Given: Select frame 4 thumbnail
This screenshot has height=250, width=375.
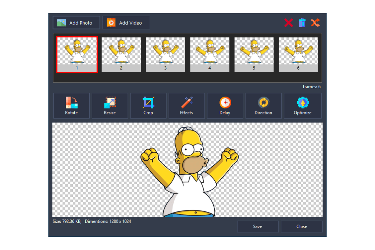Looking at the screenshot, I should click(210, 54).
